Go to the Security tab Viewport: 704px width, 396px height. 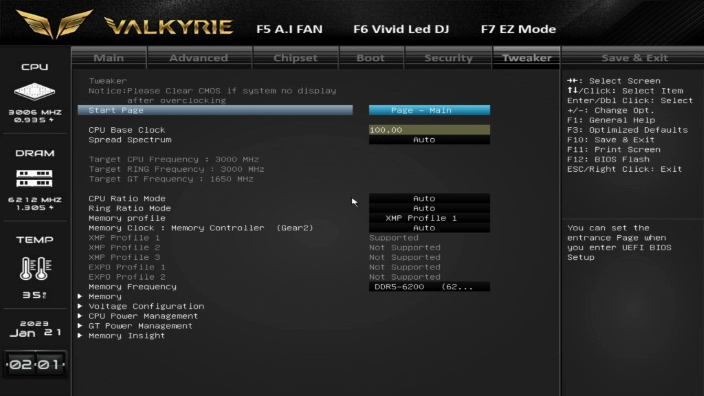click(448, 58)
